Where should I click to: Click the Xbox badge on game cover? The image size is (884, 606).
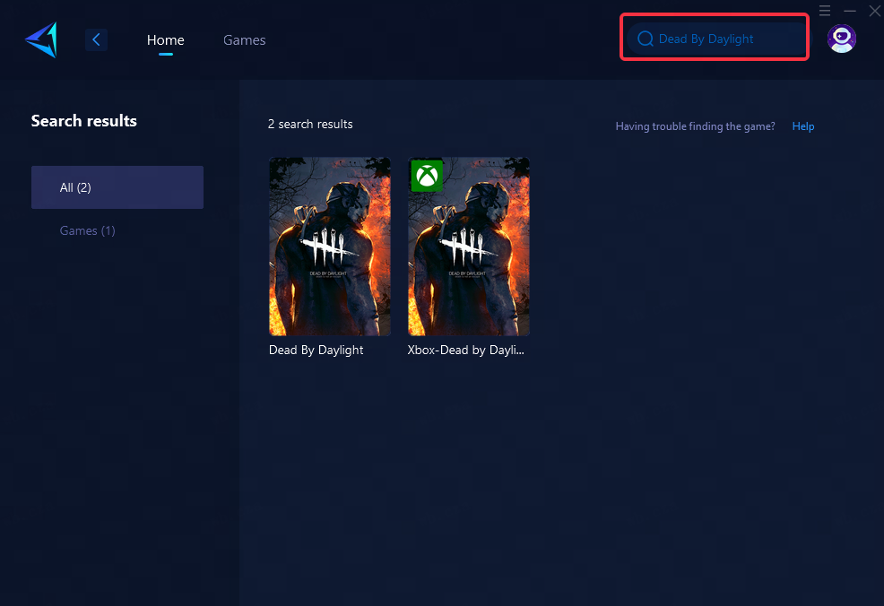[x=427, y=176]
